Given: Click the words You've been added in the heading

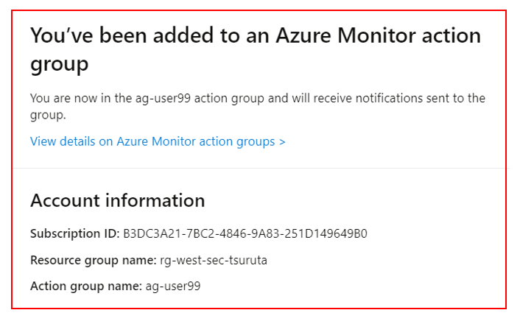Looking at the screenshot, I should pyautogui.click(x=122, y=35).
